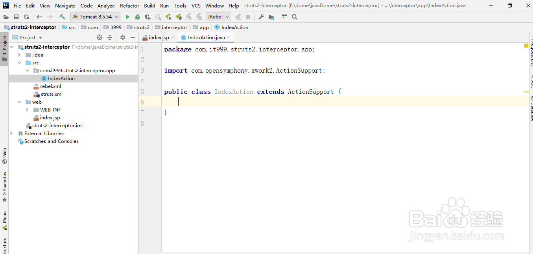Viewport: 533px width, 254px height.
Task: Click the Run Anything terminal-style icon
Action: [x=284, y=17]
